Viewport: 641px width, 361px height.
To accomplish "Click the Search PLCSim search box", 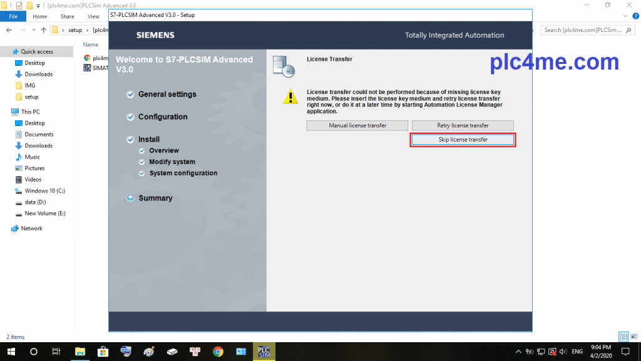I will [586, 29].
